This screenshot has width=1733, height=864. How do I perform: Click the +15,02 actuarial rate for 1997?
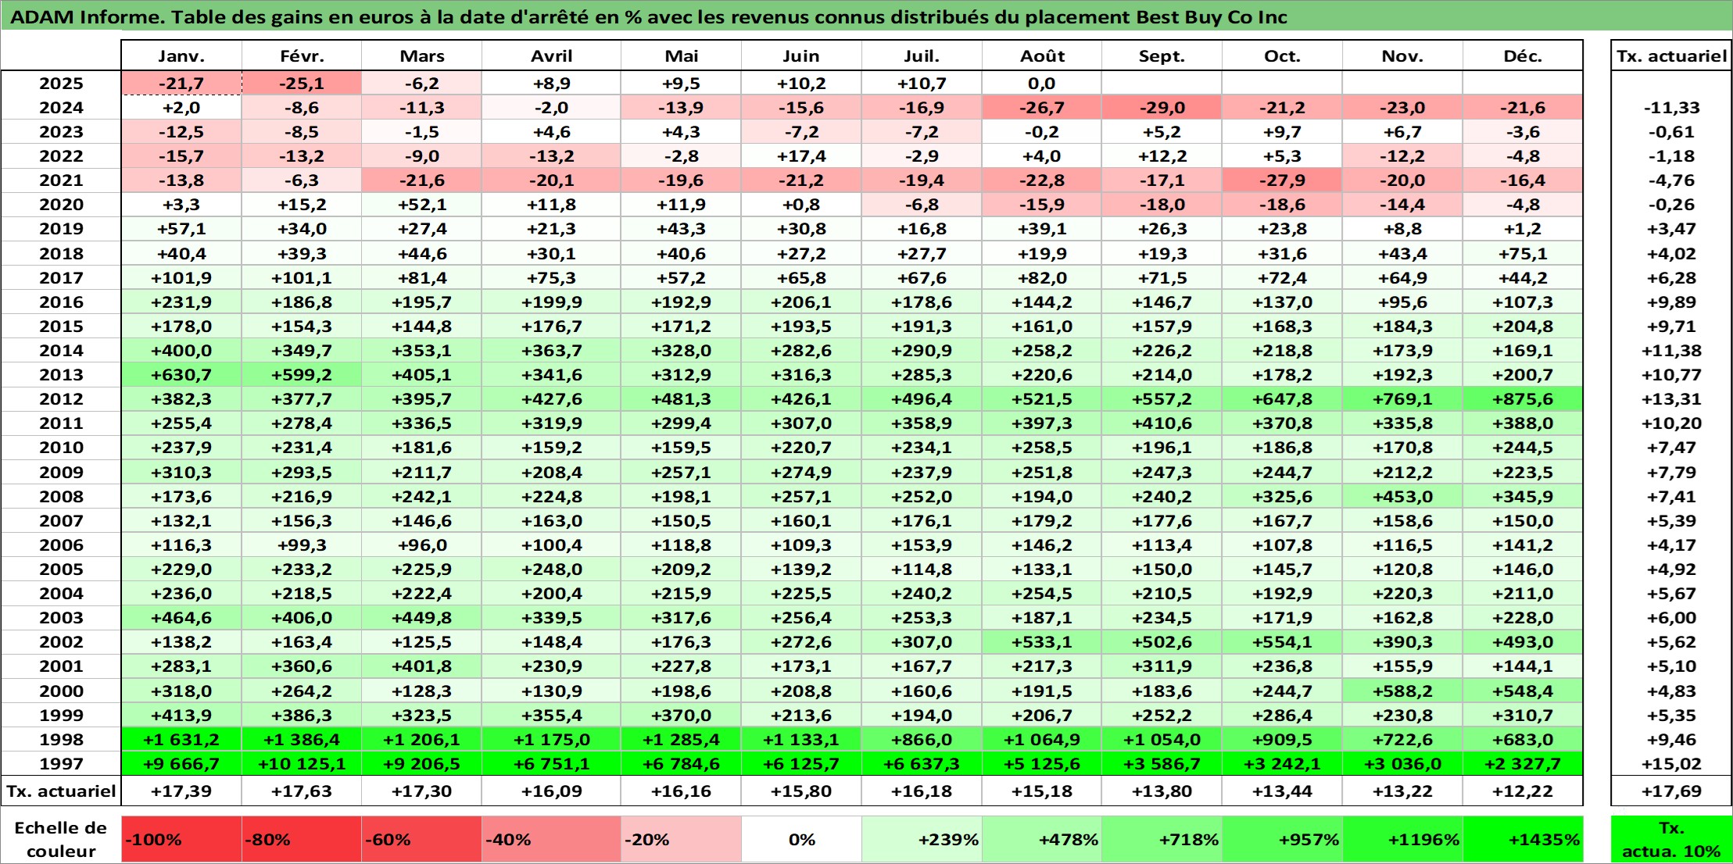(1671, 764)
